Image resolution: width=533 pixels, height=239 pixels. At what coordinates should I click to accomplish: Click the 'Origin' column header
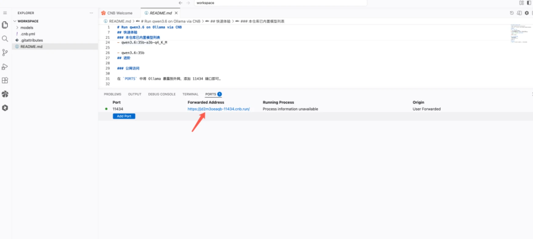pos(418,102)
